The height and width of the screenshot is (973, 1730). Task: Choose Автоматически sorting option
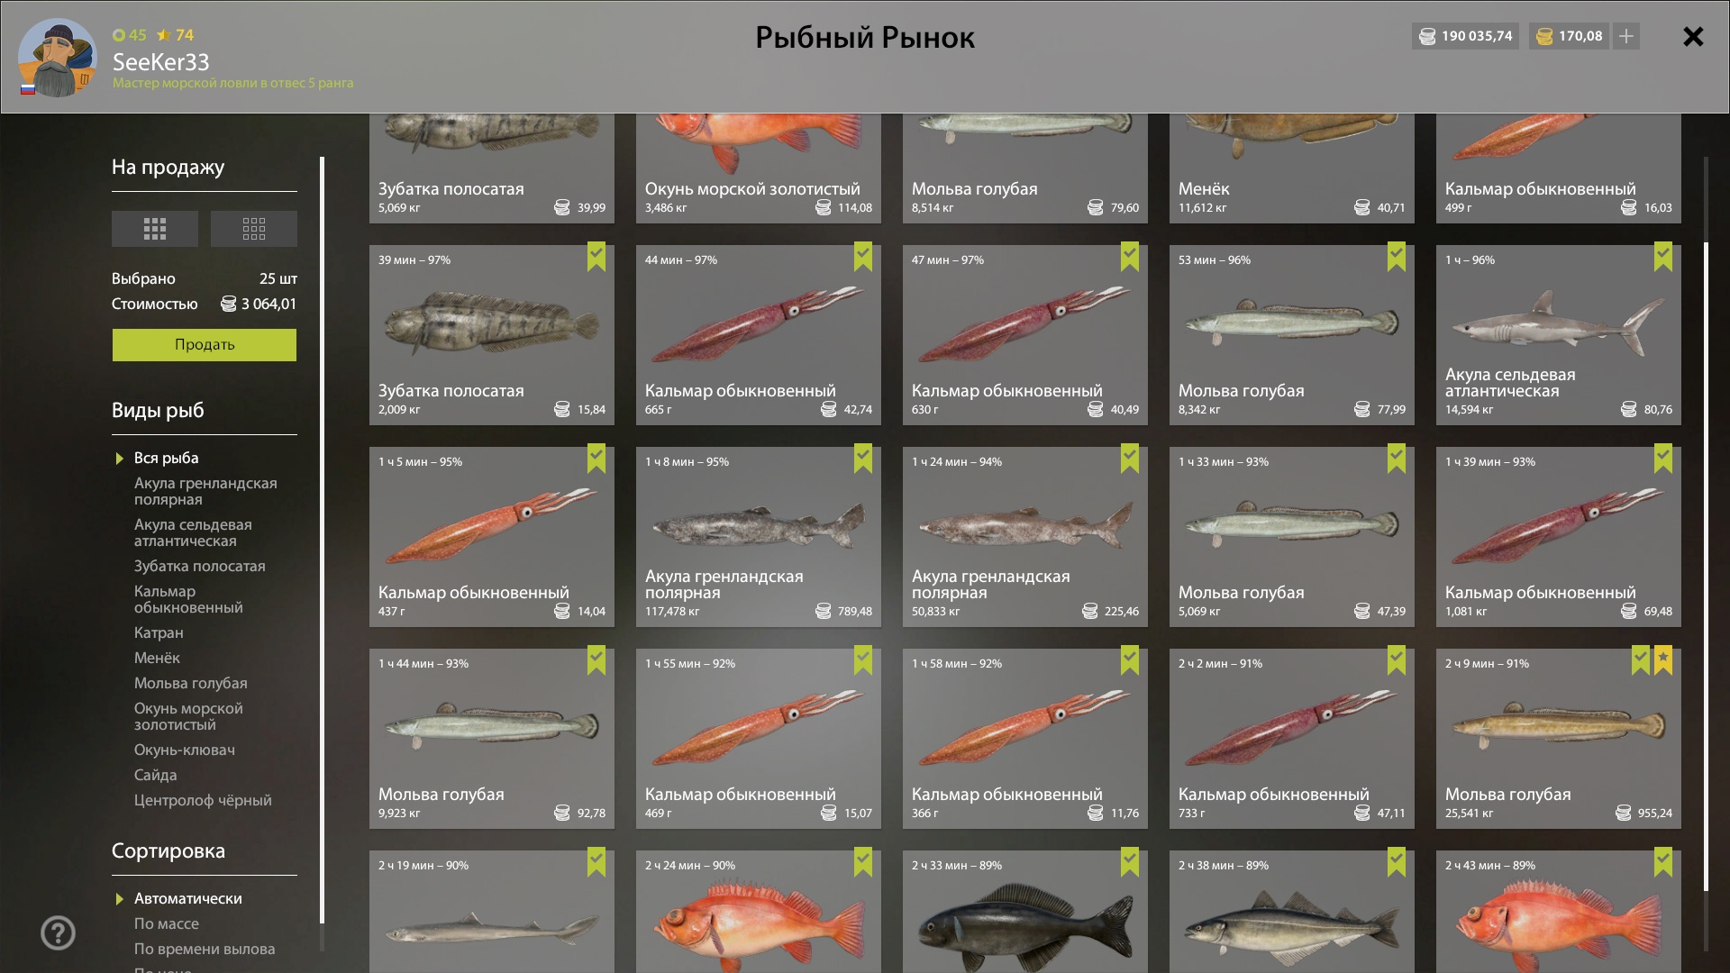pyautogui.click(x=187, y=898)
